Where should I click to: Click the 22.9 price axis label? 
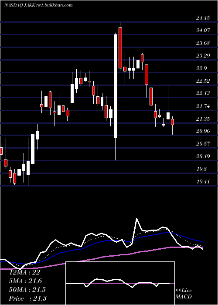click(201, 68)
